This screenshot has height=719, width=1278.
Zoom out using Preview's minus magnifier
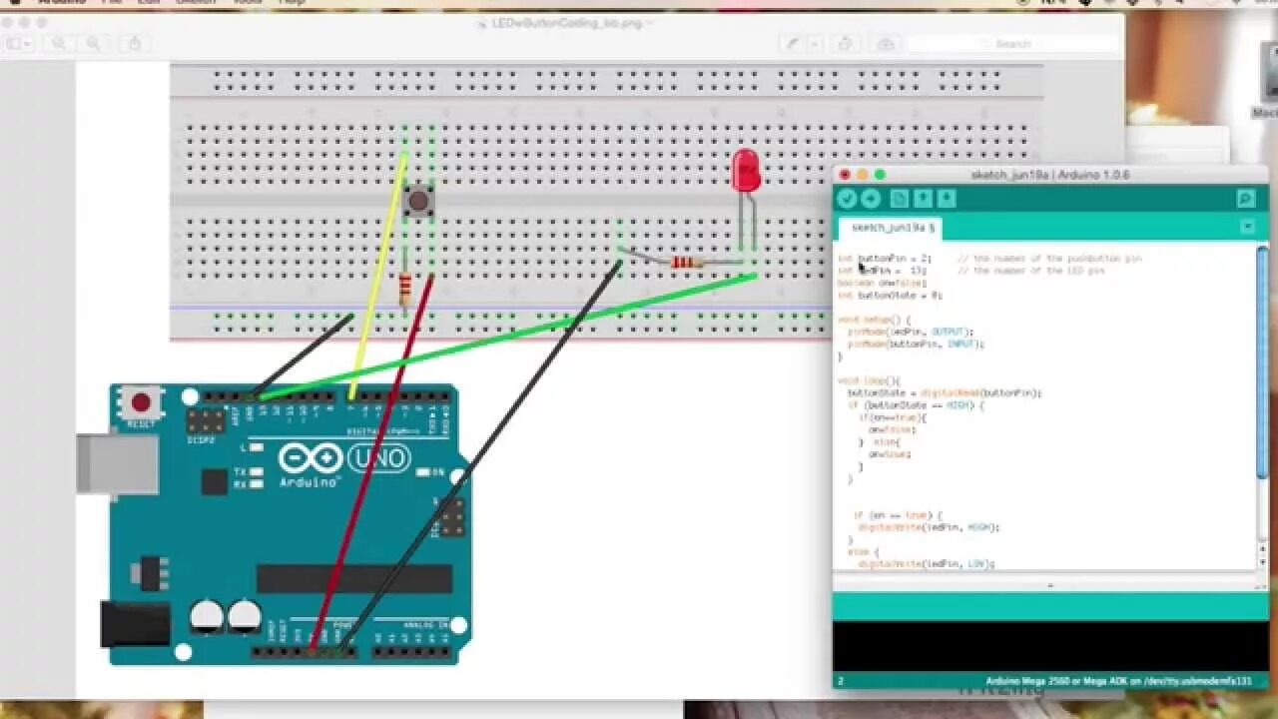60,44
